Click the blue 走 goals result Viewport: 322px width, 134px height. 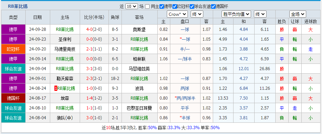310,49
